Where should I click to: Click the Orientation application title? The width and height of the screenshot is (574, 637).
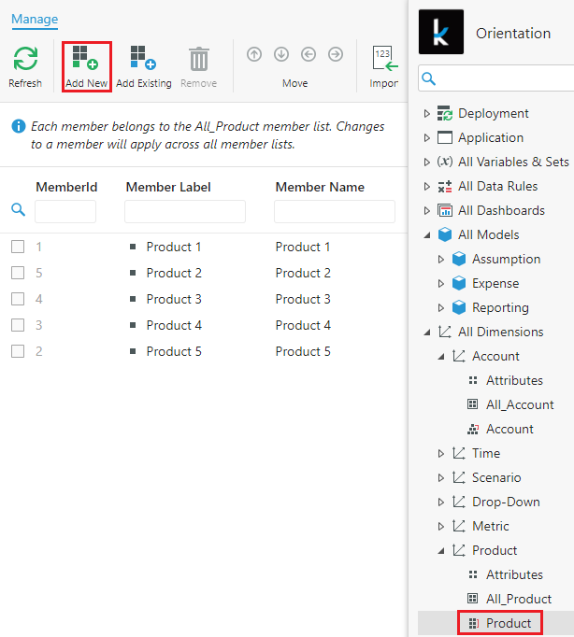513,34
